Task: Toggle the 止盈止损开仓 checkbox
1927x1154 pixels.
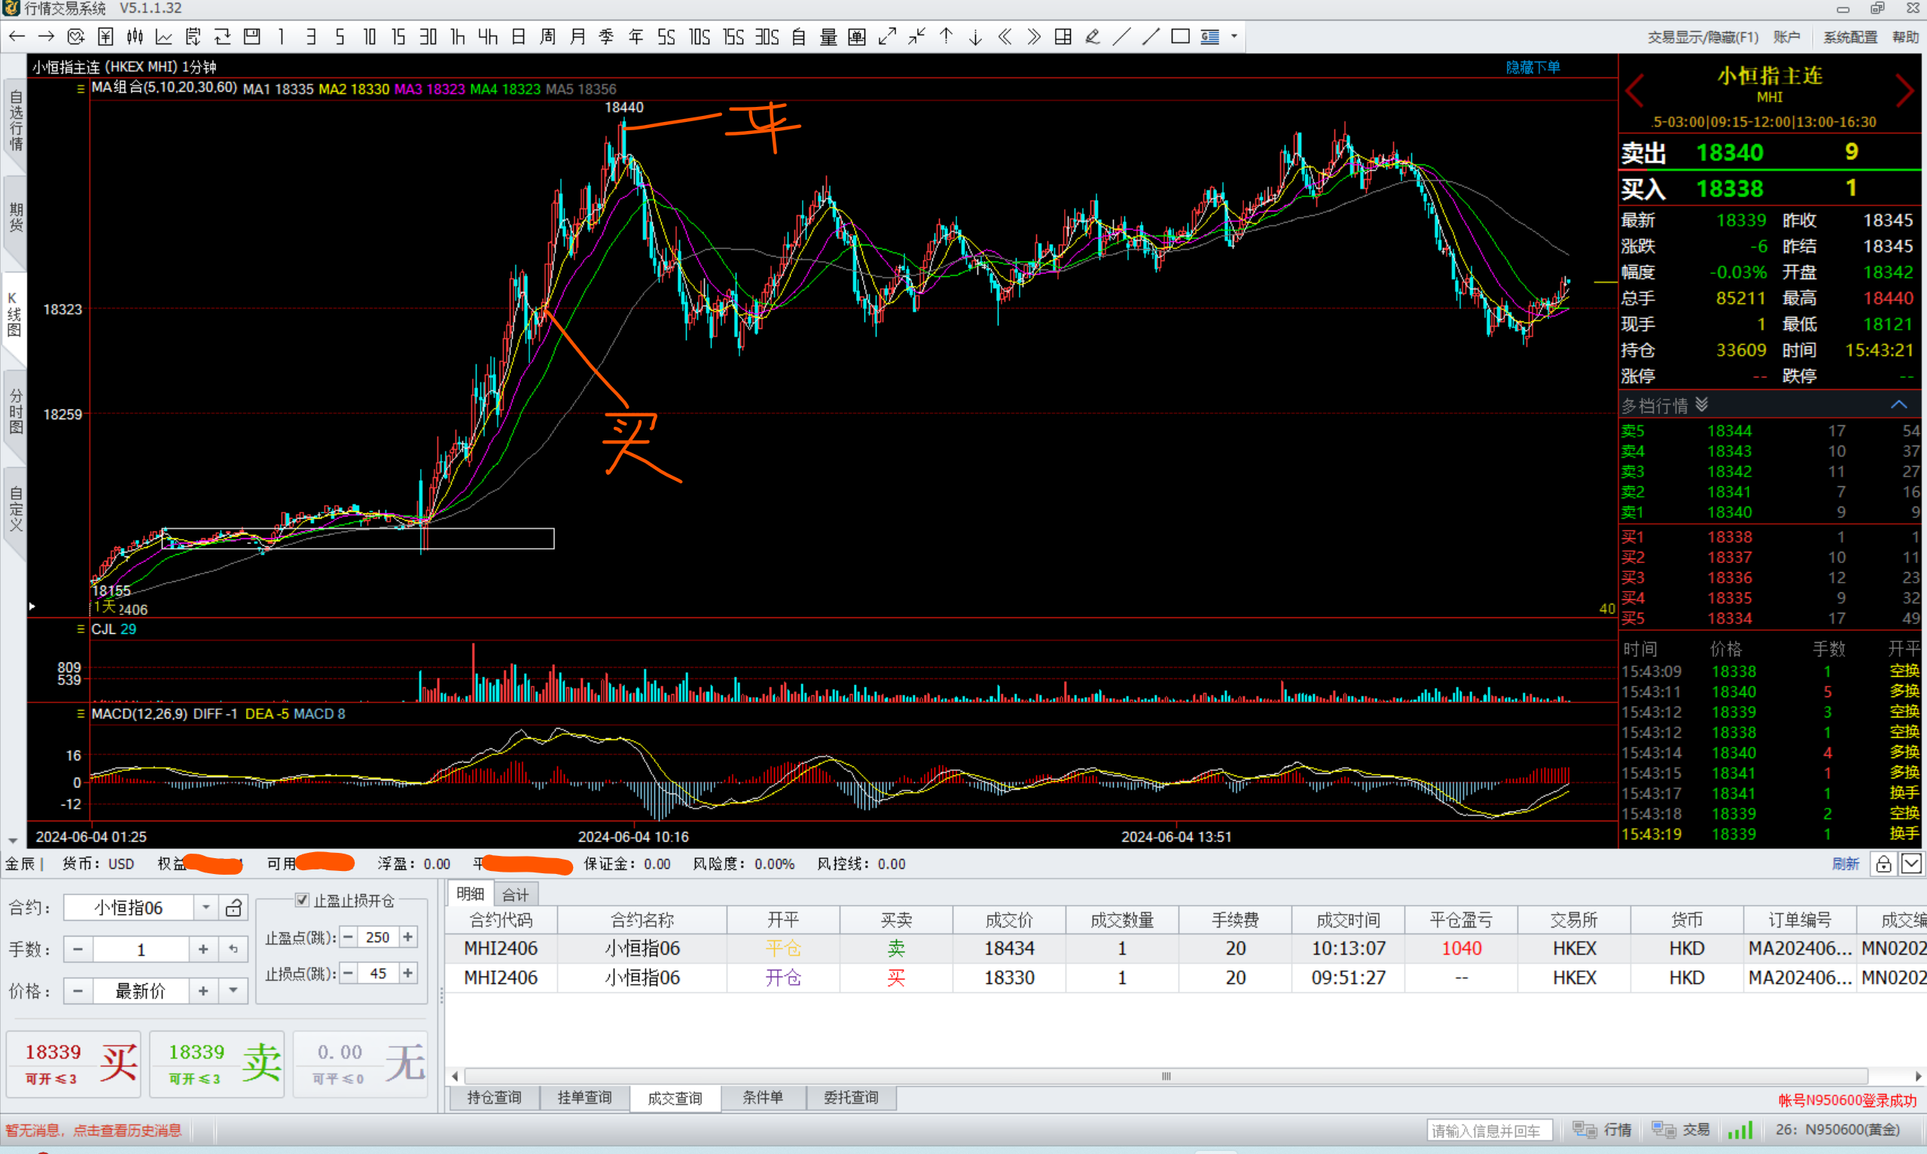Action: 302,900
